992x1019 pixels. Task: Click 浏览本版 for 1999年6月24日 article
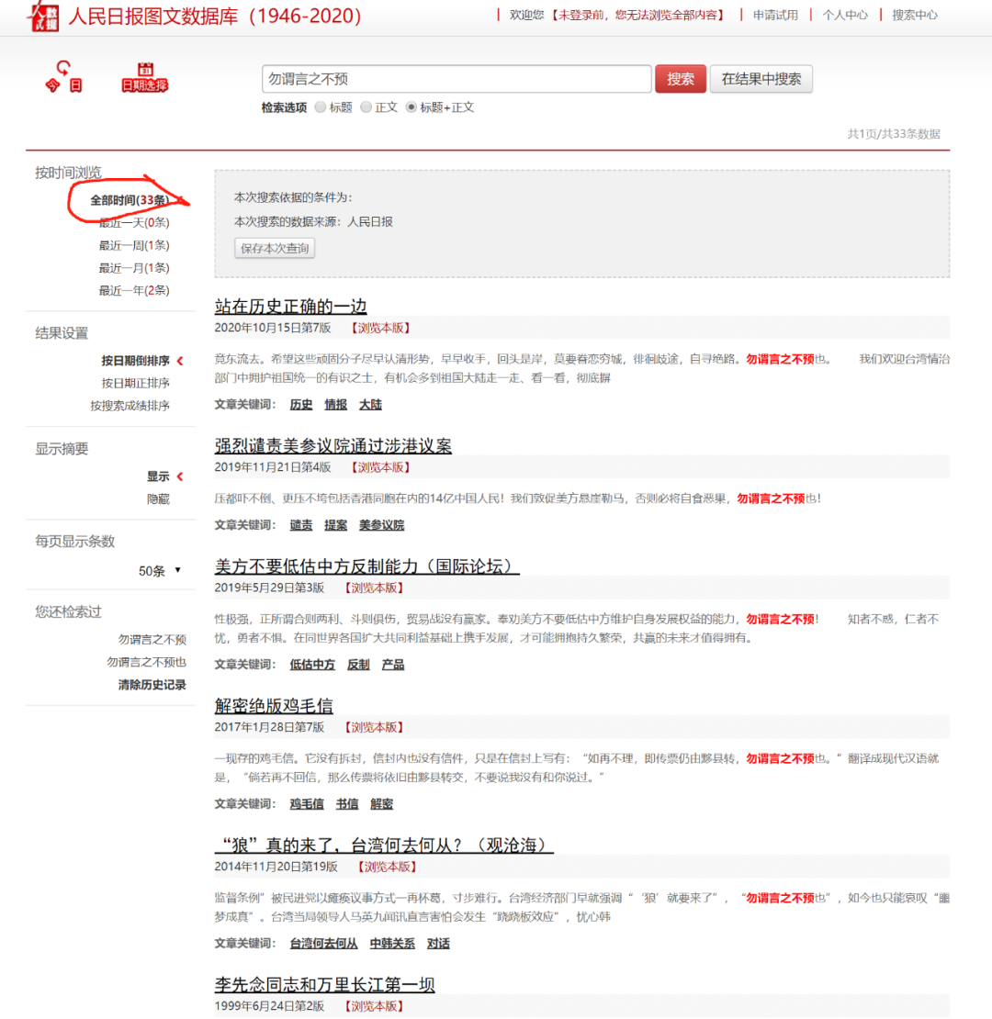(x=374, y=1007)
